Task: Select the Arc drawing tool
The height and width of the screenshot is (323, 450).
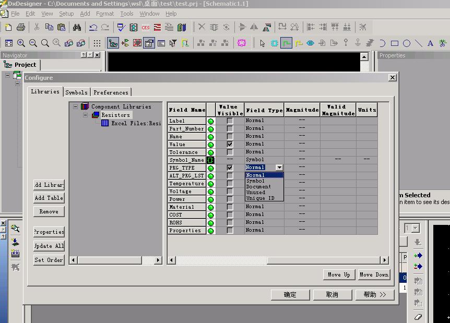Action: [382, 43]
